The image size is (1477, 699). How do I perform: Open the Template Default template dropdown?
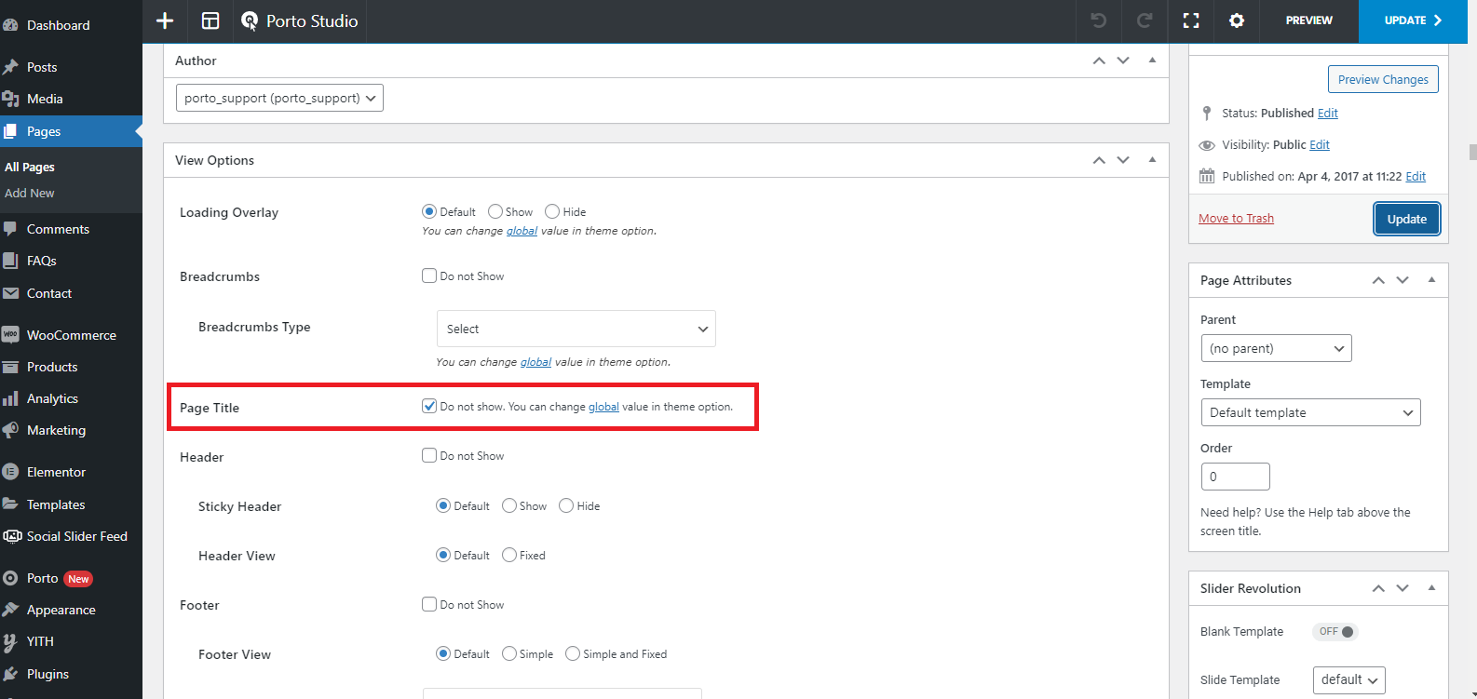pyautogui.click(x=1310, y=412)
